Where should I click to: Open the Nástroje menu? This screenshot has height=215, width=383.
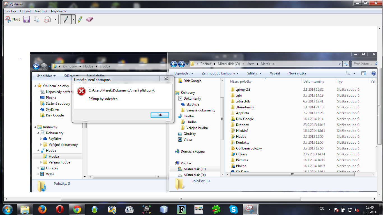point(41,11)
